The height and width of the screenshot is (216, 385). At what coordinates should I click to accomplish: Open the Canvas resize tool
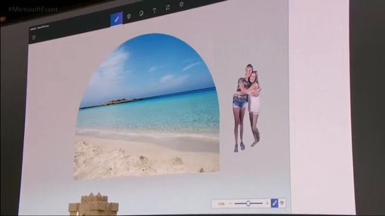[x=168, y=7]
